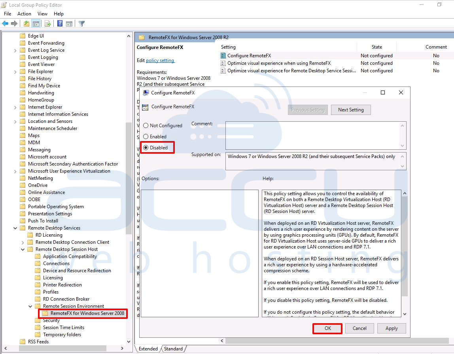Image resolution: width=454 pixels, height=354 pixels.
Task: Collapse the Remote Desktop Session Host node
Action: pos(23,249)
